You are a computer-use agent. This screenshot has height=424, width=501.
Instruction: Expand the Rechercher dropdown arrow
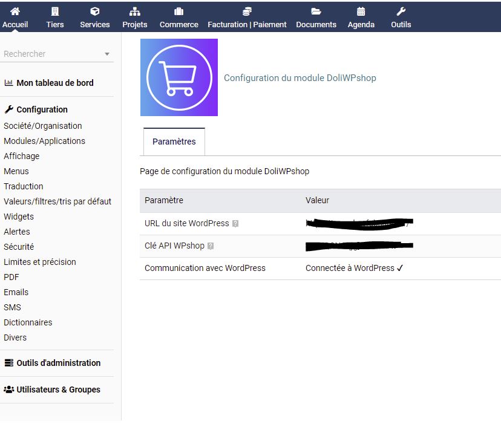tap(107, 54)
